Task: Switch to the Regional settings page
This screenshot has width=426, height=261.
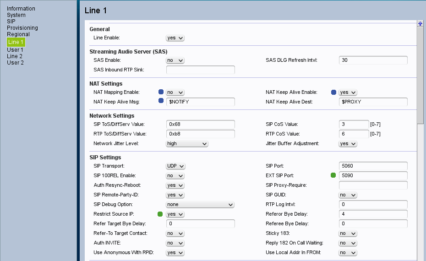Action: click(x=18, y=34)
